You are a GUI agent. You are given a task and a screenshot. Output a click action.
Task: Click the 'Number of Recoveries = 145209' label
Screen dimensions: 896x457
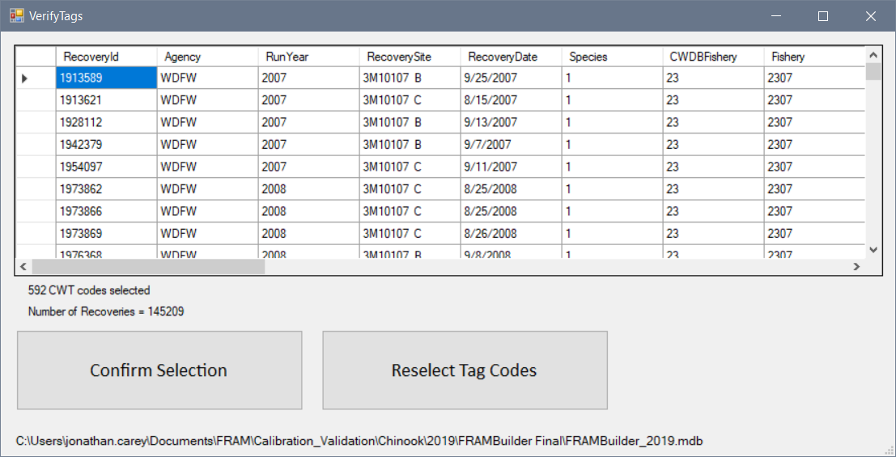pos(106,312)
